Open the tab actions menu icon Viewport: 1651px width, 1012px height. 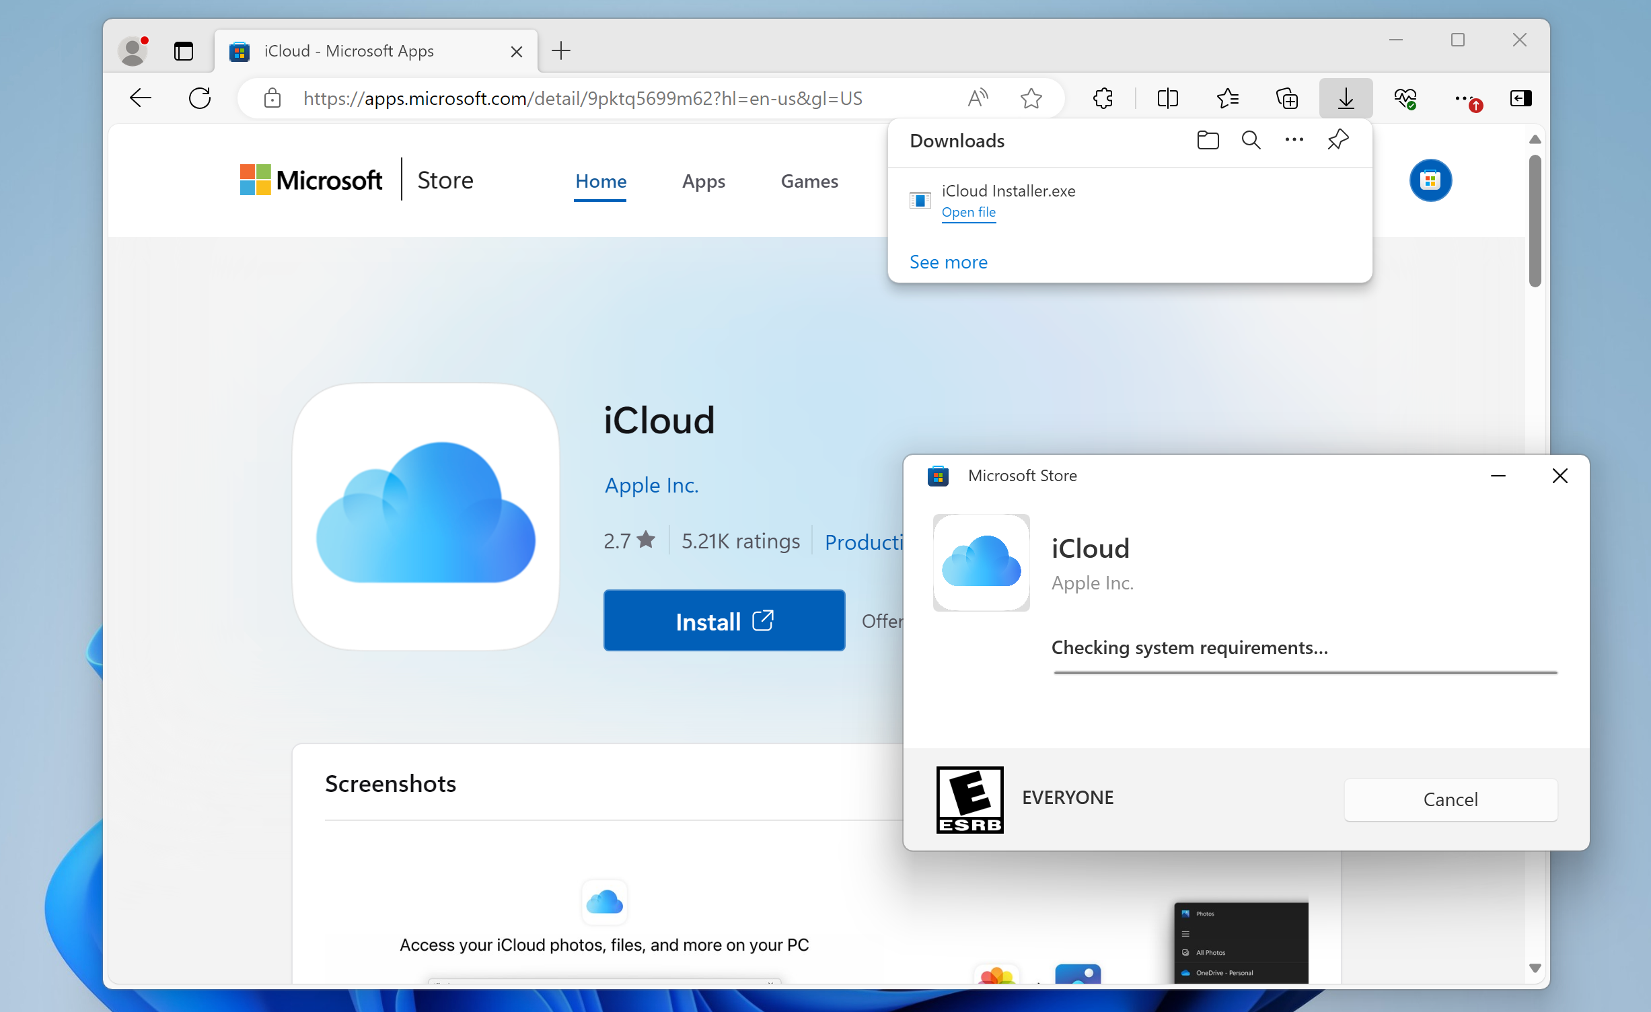183,51
